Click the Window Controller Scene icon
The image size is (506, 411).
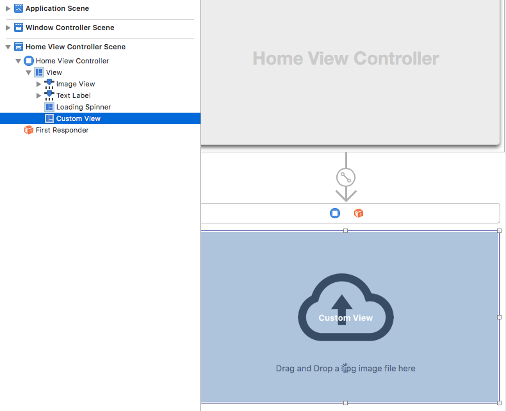[19, 28]
